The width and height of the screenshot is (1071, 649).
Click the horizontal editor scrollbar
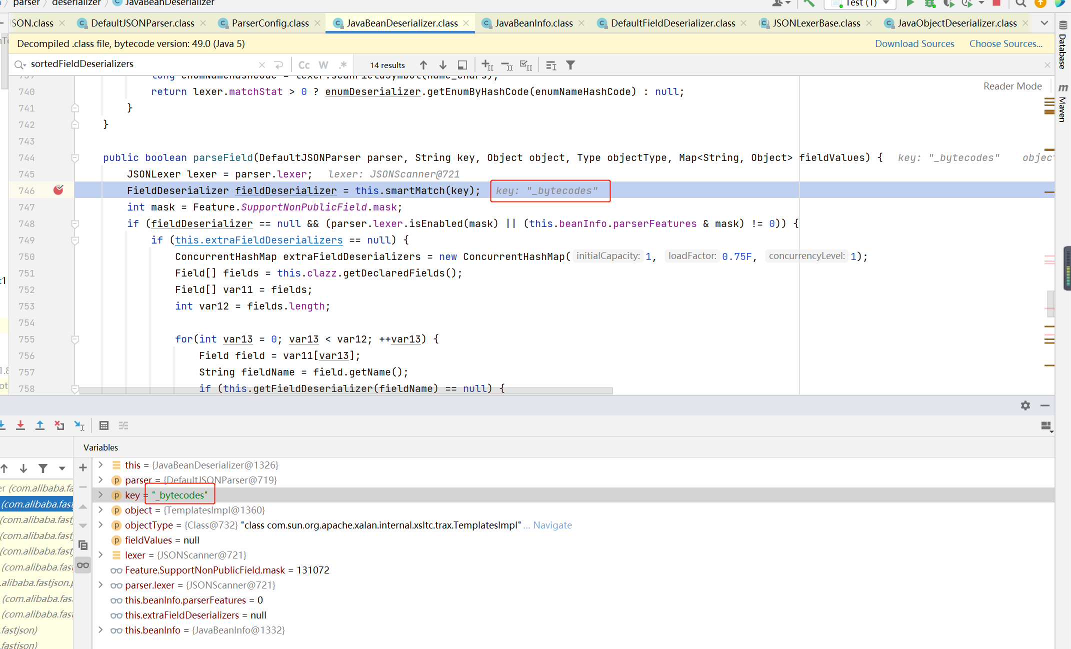coord(345,391)
